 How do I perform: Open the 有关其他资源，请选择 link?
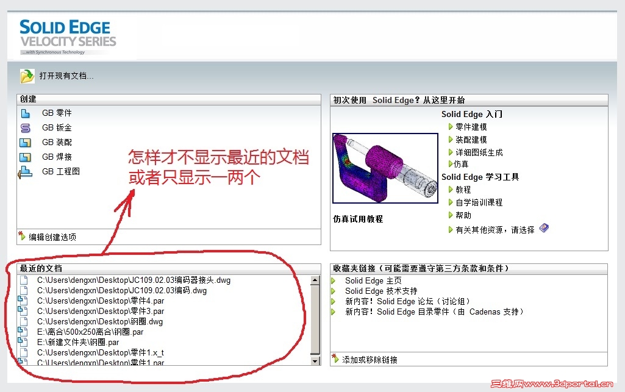point(495,230)
